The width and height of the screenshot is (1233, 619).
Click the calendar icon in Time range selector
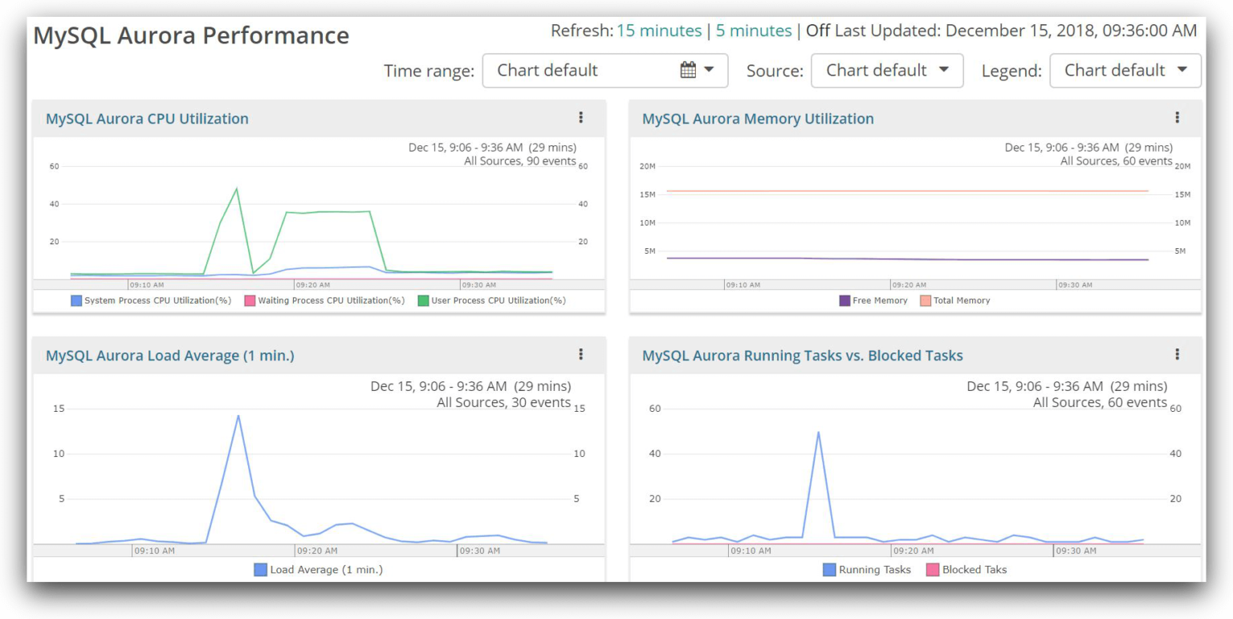click(686, 70)
